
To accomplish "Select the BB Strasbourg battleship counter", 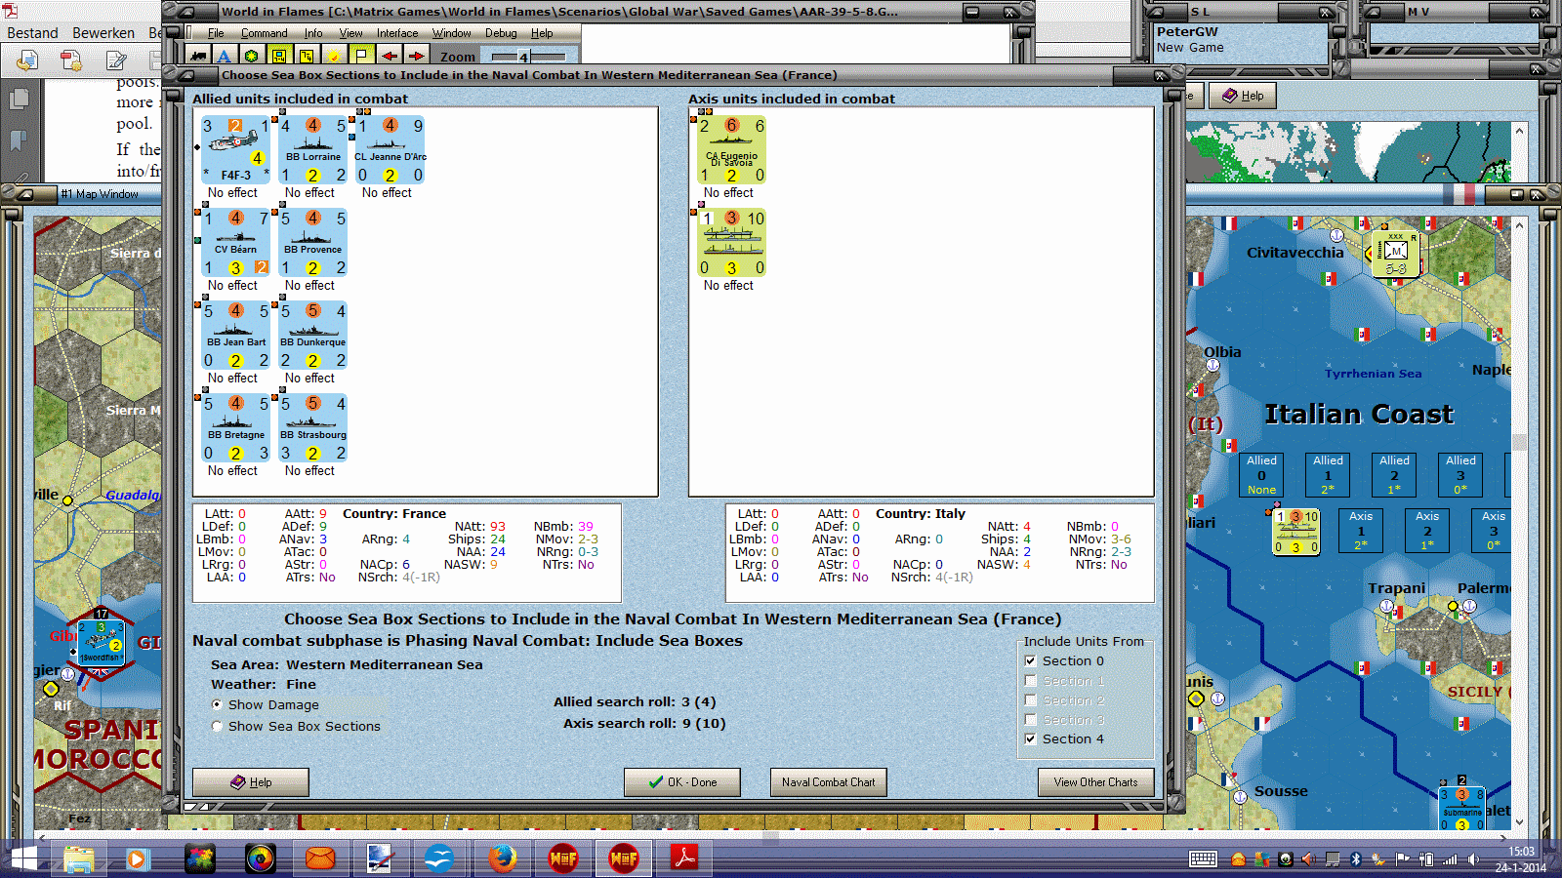I will [312, 428].
